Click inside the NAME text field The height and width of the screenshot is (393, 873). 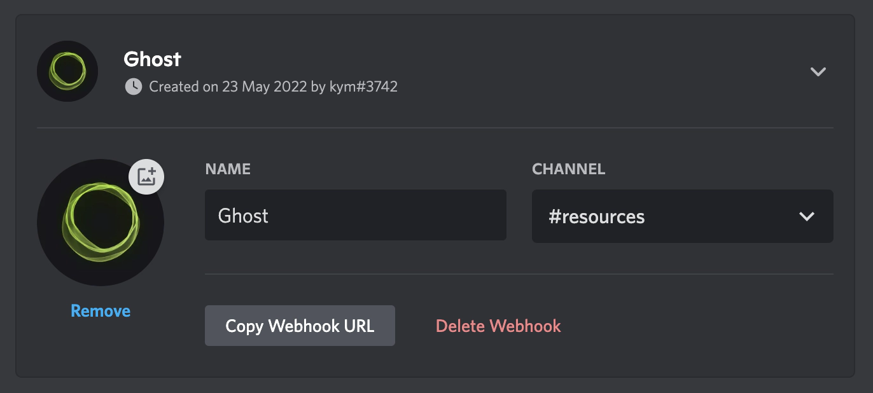(355, 216)
